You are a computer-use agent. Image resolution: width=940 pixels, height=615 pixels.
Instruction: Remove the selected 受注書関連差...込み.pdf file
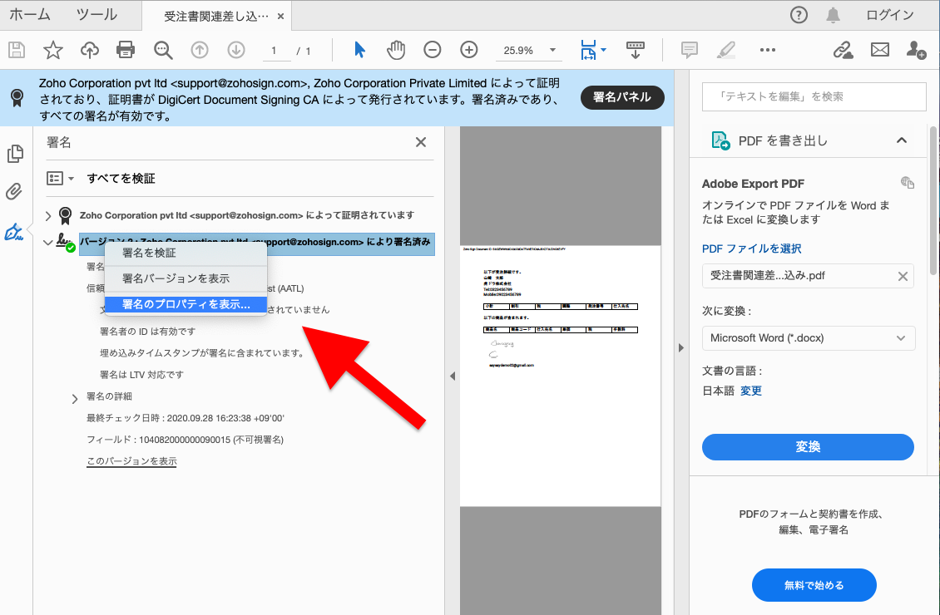903,276
